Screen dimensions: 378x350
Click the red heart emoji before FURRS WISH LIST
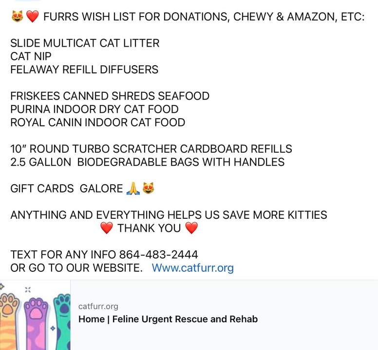pos(32,17)
